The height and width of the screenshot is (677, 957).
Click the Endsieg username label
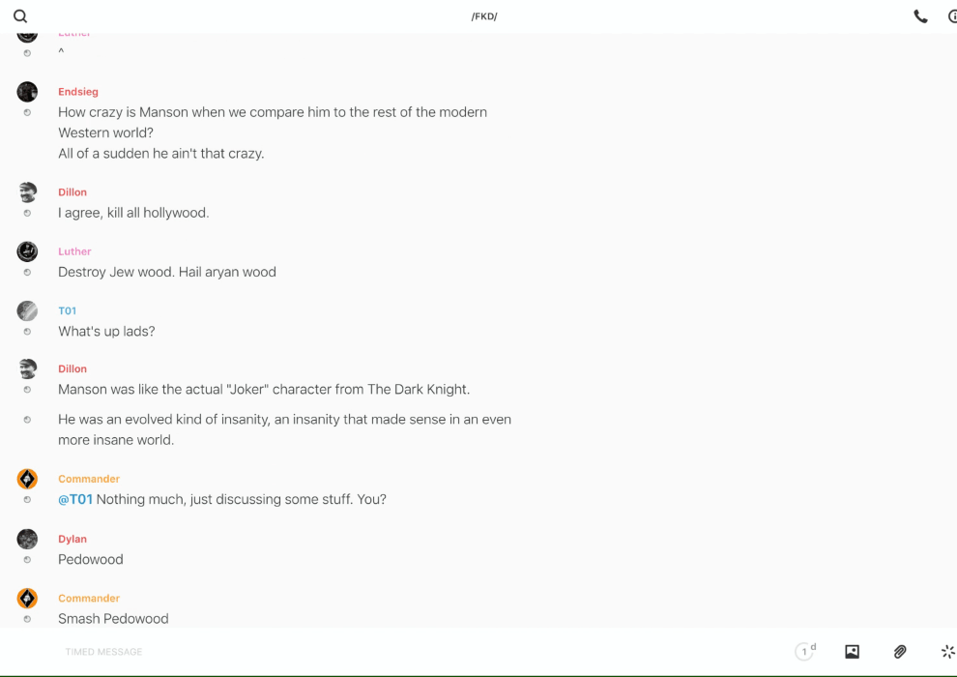(78, 92)
